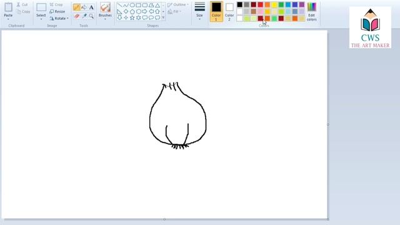This screenshot has width=400, height=225.
Task: Choose the Polygon shape
Action: click(151, 5)
